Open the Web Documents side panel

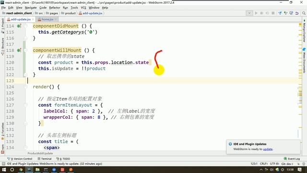[304, 61]
